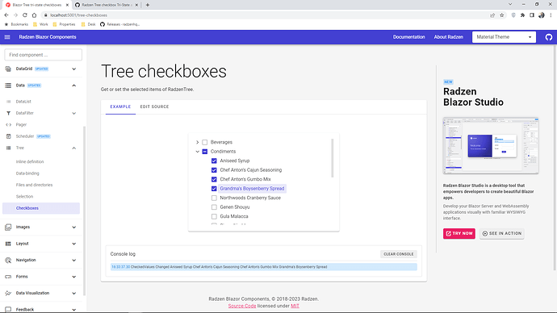Click the DataGrid sidebar icon

[x=8, y=69]
